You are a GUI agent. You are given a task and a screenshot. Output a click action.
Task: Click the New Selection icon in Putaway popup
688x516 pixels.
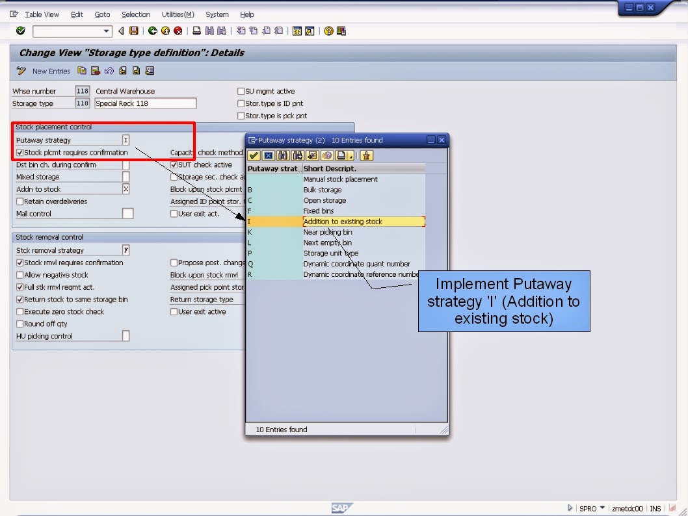[x=312, y=155]
